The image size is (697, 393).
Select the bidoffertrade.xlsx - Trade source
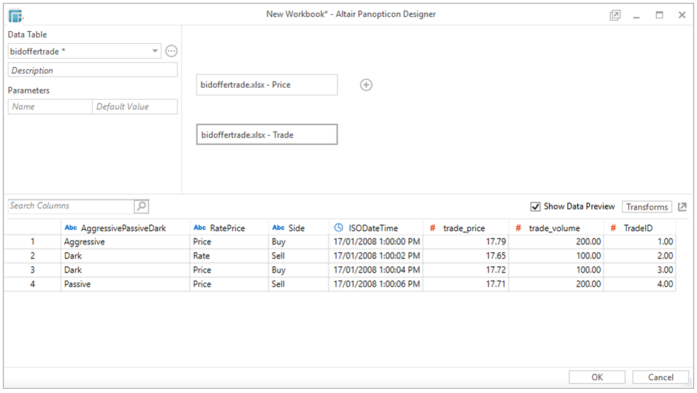267,135
